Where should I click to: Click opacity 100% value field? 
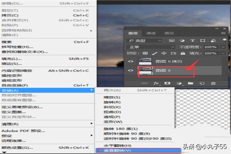[x=212, y=47]
